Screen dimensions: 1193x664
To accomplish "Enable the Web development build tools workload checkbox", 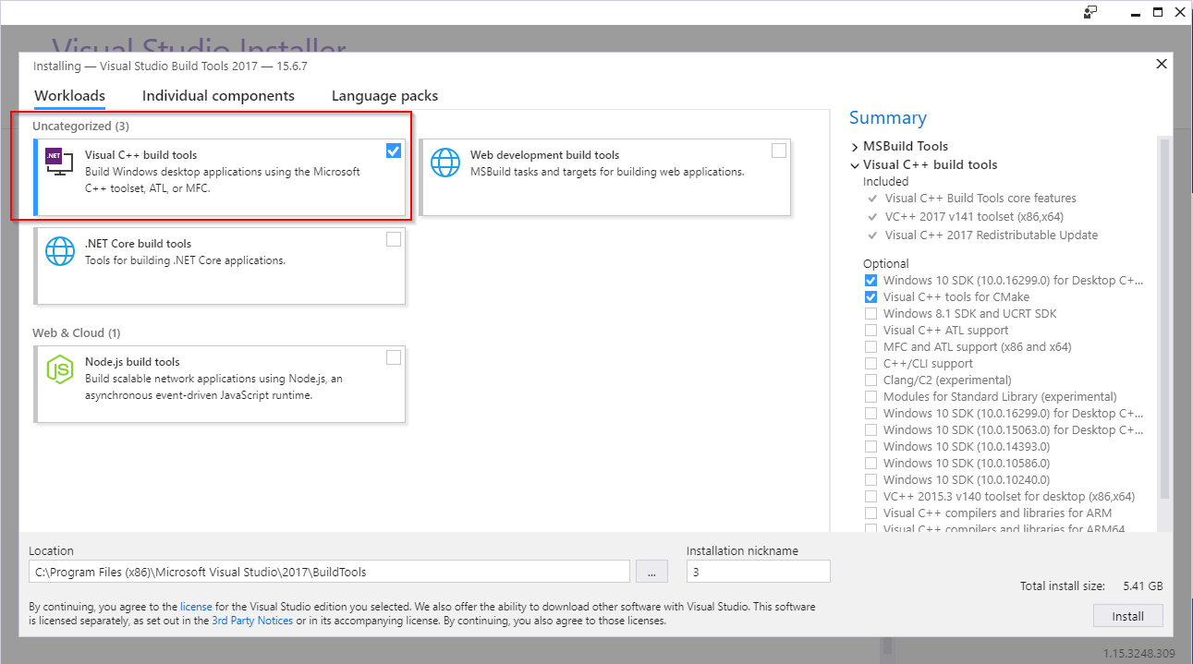I will click(x=779, y=151).
